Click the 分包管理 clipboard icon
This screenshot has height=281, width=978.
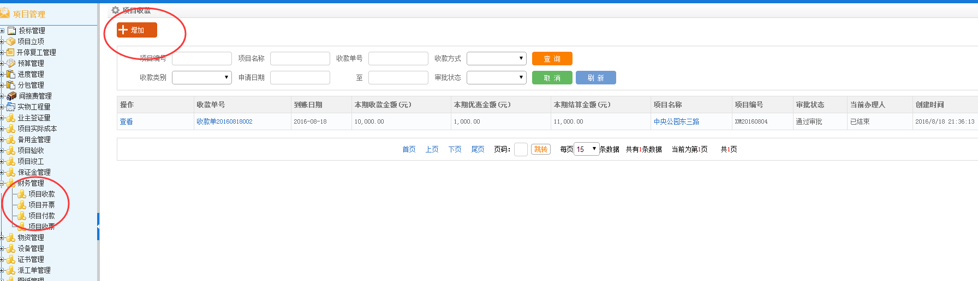tap(11, 85)
